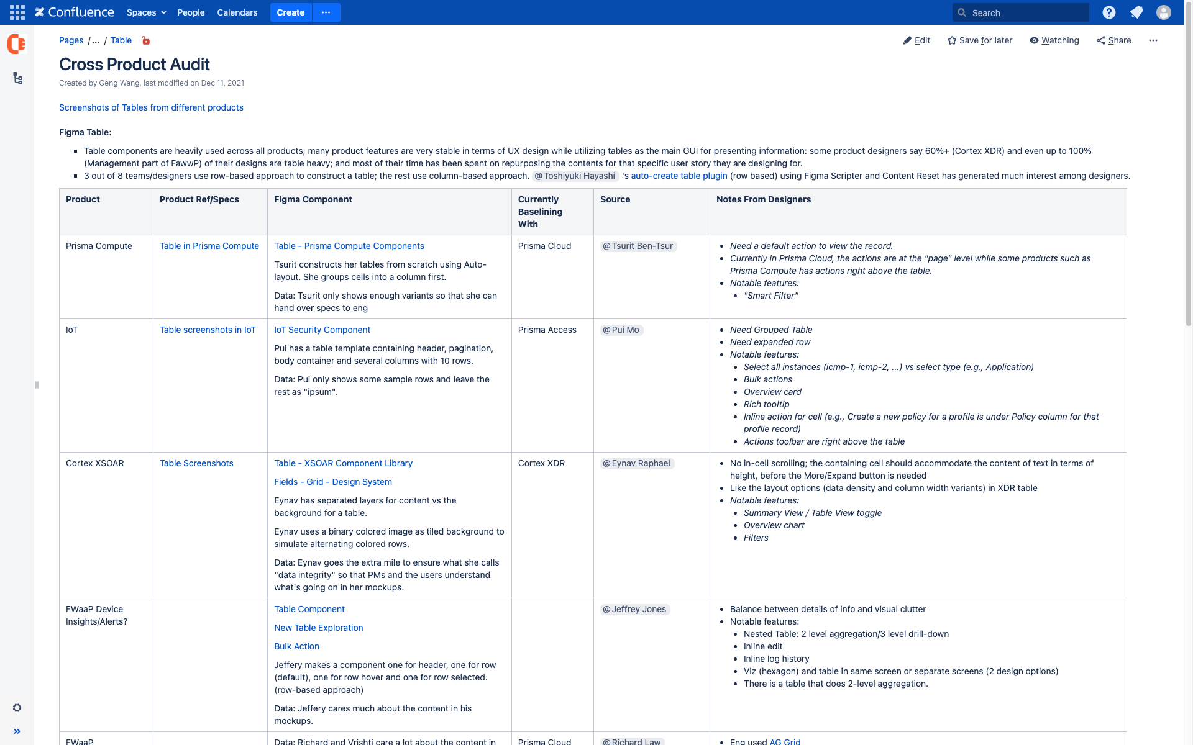Open the auto-create table plugin link
1193x745 pixels.
click(x=679, y=176)
